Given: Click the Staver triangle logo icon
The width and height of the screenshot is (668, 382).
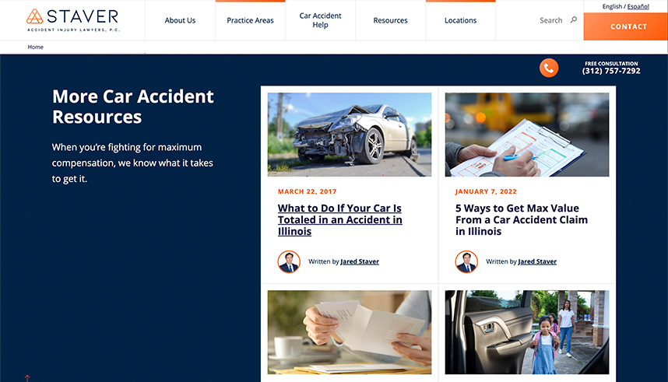Looking at the screenshot, I should [x=34, y=16].
